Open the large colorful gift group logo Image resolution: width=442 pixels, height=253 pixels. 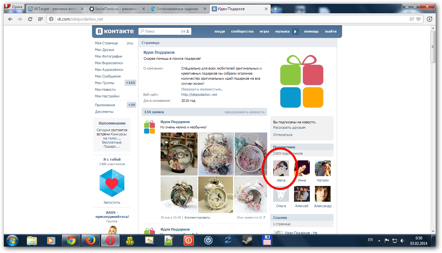[x=302, y=82]
